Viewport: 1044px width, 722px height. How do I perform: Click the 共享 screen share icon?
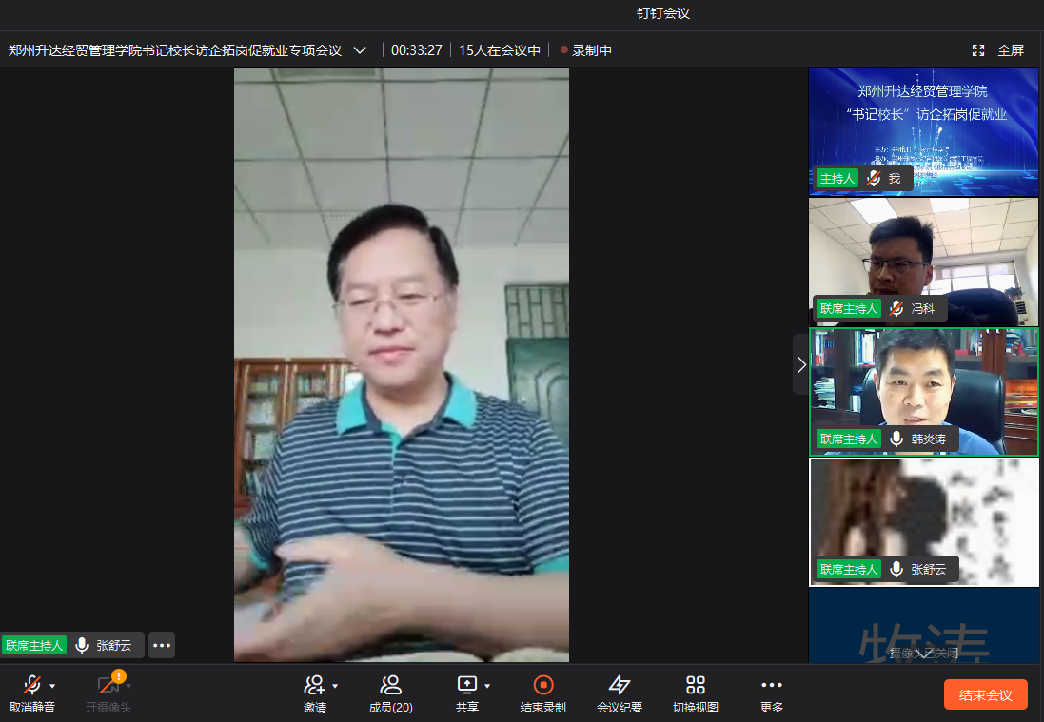466,686
